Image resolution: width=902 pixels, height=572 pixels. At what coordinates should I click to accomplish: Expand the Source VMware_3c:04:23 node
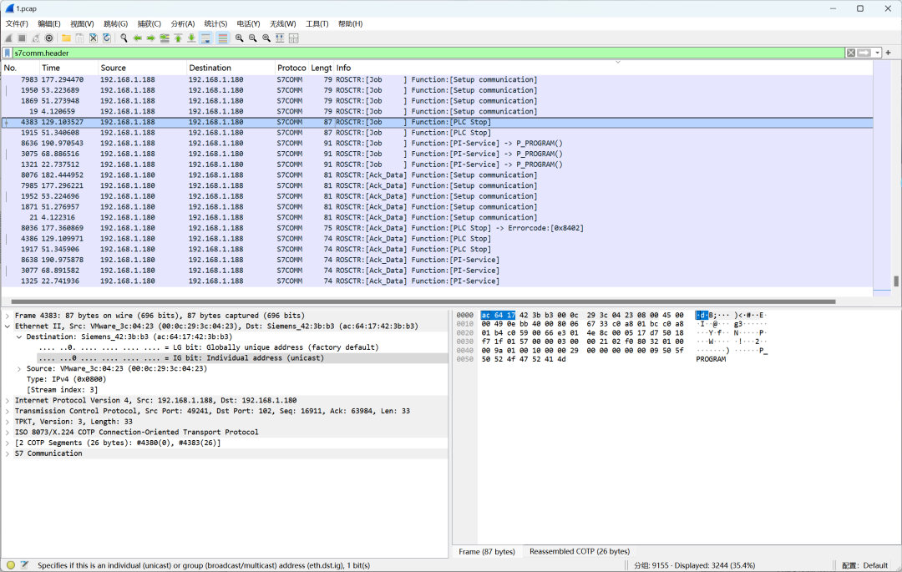[x=19, y=368]
